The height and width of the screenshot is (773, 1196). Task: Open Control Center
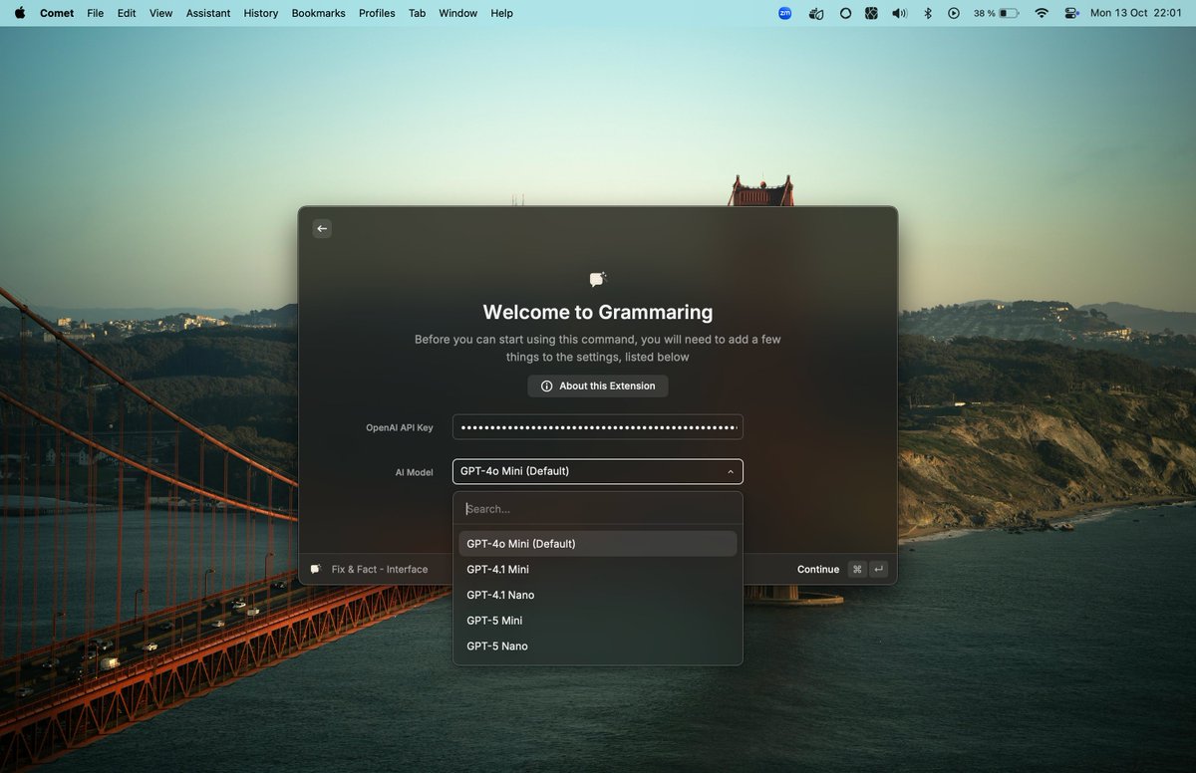[1072, 13]
